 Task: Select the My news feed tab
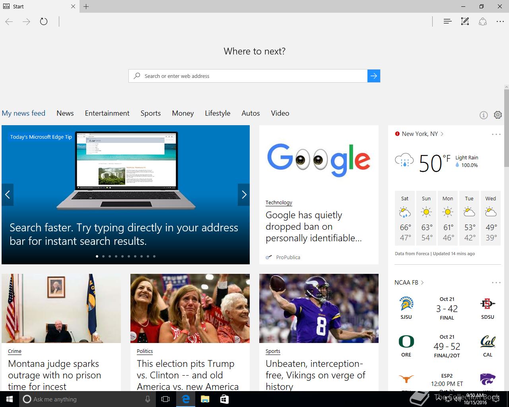(23, 113)
